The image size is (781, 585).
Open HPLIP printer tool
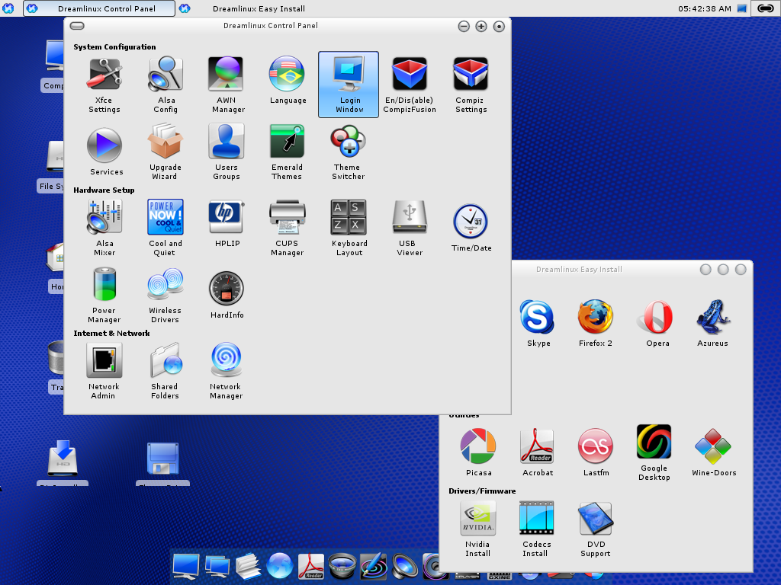point(227,224)
